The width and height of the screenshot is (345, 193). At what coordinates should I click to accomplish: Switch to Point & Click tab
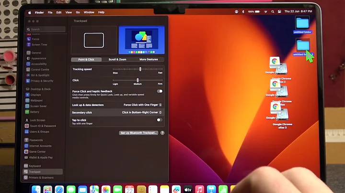click(x=86, y=59)
